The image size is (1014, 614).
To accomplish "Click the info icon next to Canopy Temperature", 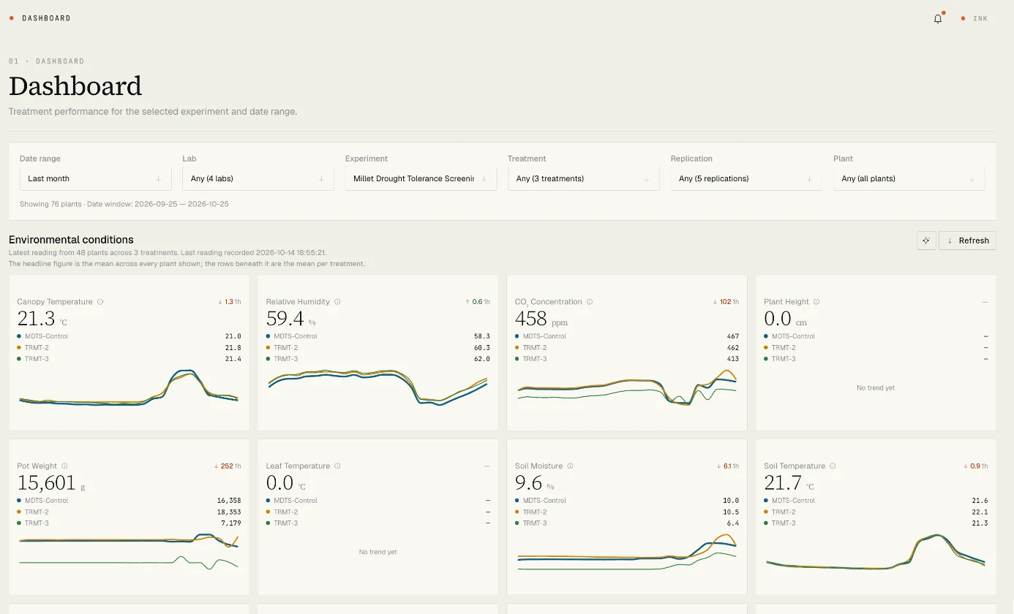I will point(100,302).
